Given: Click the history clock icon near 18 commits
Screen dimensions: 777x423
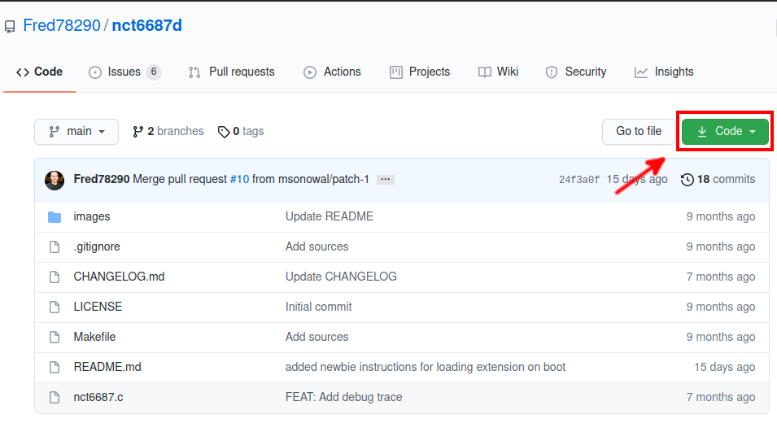Looking at the screenshot, I should point(688,180).
